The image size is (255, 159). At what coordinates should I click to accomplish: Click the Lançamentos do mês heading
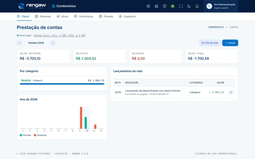(x=128, y=71)
